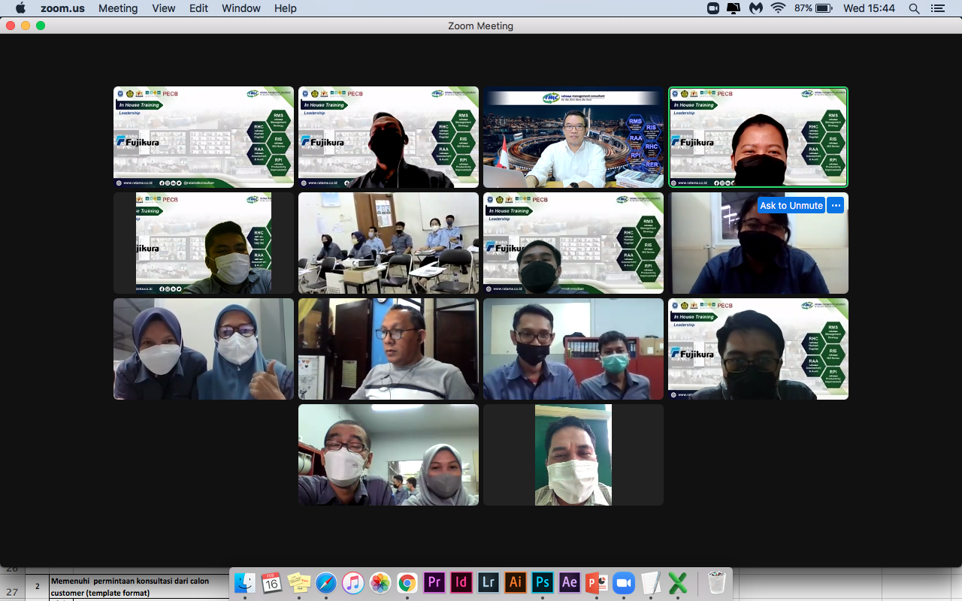Switch to PowerPoint in the Dock
Image resolution: width=962 pixels, height=601 pixels.
coord(596,583)
